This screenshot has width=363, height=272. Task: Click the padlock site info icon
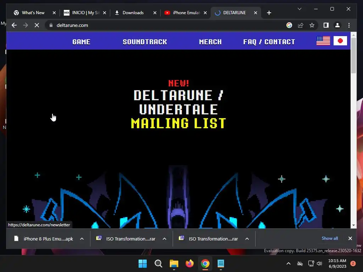pos(51,25)
